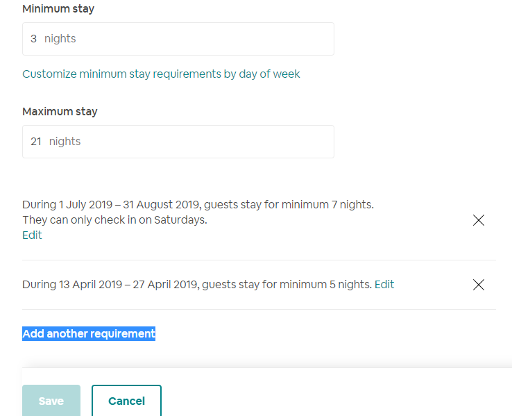
Task: Delete the 13–27 April requirement
Action: pos(478,285)
